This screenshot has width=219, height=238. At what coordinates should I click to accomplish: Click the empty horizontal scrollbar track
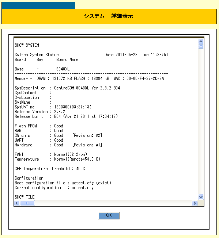(x=113, y=203)
